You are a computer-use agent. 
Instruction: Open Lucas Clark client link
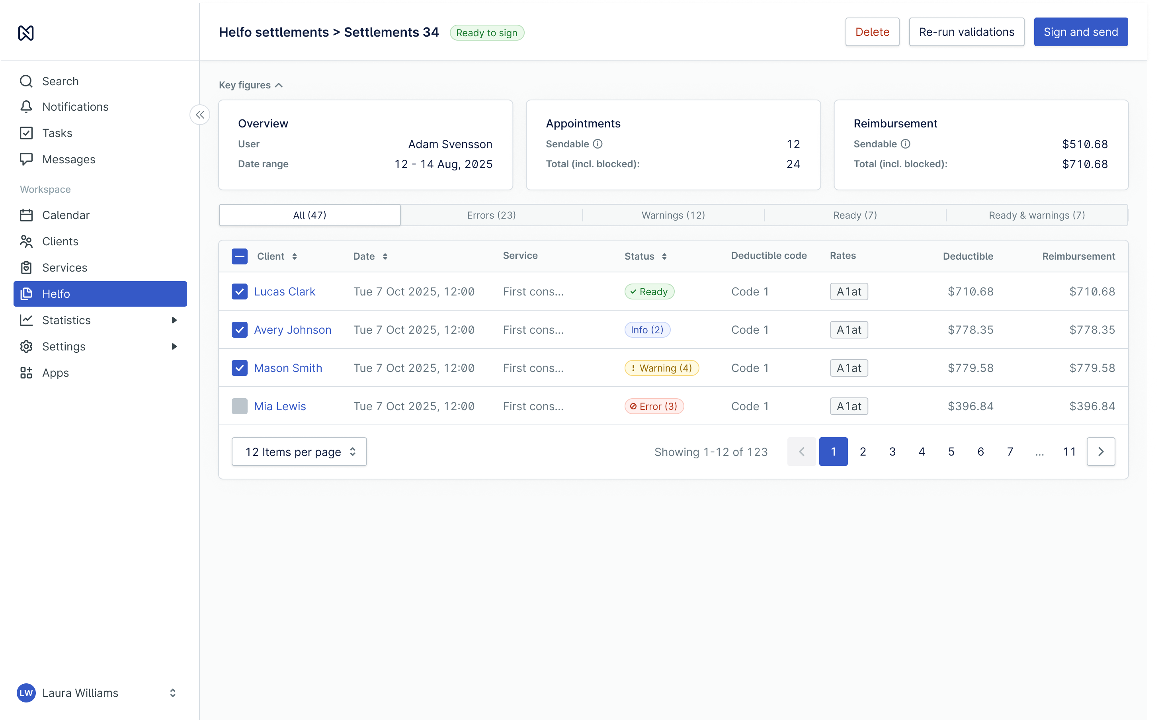pyautogui.click(x=285, y=292)
